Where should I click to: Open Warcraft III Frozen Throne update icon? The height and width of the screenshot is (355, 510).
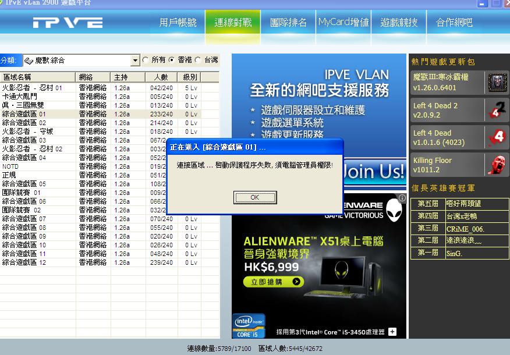(497, 83)
